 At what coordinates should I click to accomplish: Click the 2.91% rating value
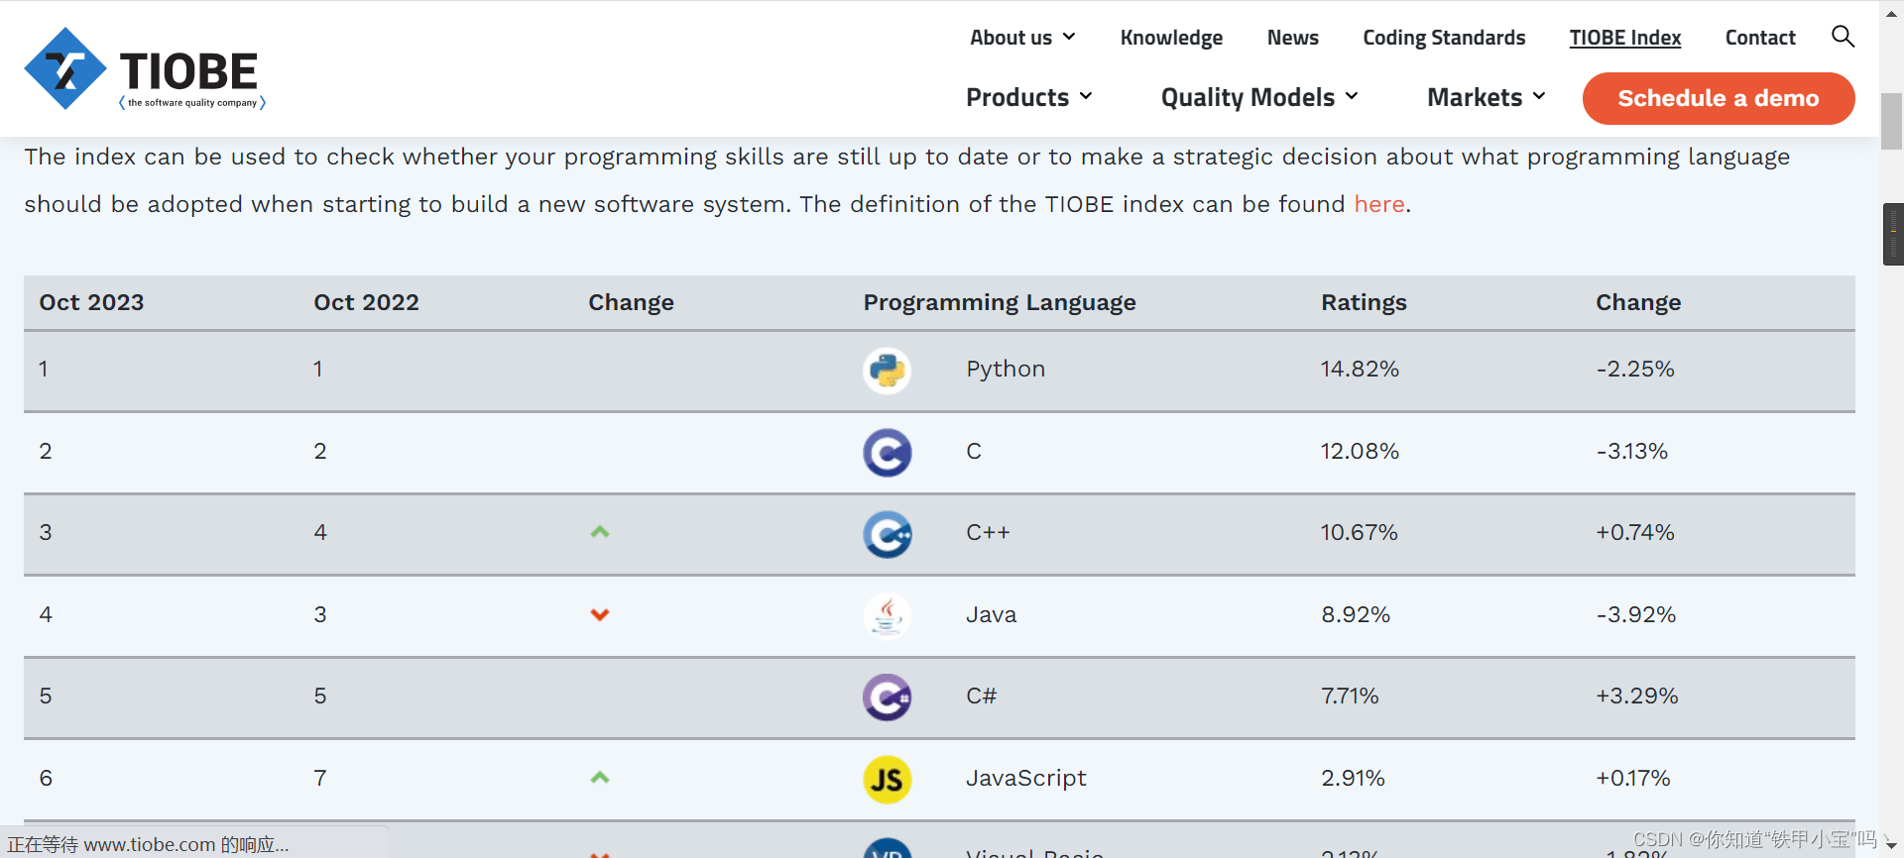tap(1353, 778)
